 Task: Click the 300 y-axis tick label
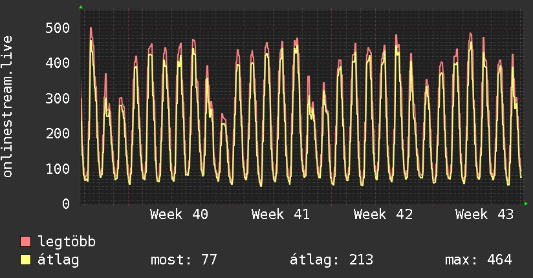pyautogui.click(x=58, y=98)
